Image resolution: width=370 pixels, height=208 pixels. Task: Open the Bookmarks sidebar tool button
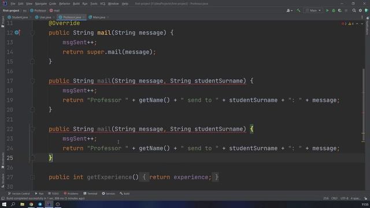[2, 161]
